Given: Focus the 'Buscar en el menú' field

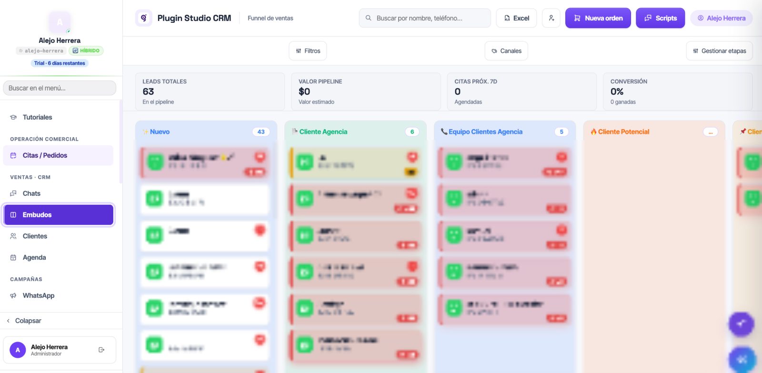Looking at the screenshot, I should tap(60, 88).
